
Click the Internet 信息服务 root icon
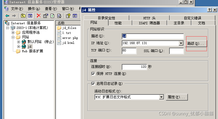tap(7, 23)
